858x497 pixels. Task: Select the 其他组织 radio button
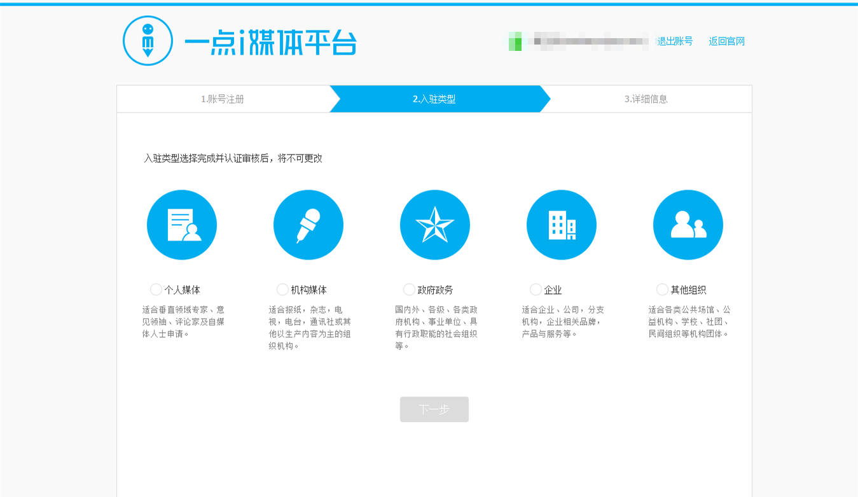[662, 289]
